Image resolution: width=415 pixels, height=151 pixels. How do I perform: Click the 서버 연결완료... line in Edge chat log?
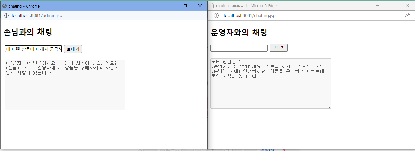[x=229, y=62]
